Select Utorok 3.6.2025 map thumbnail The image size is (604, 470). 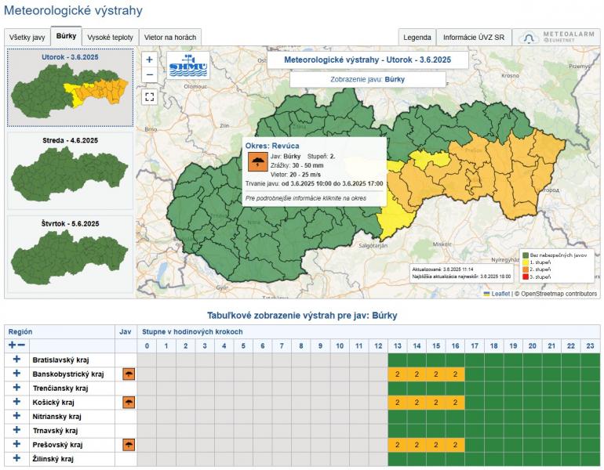point(70,88)
